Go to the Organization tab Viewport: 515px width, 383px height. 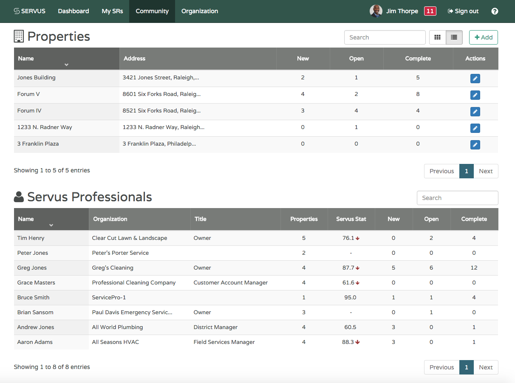tap(200, 11)
